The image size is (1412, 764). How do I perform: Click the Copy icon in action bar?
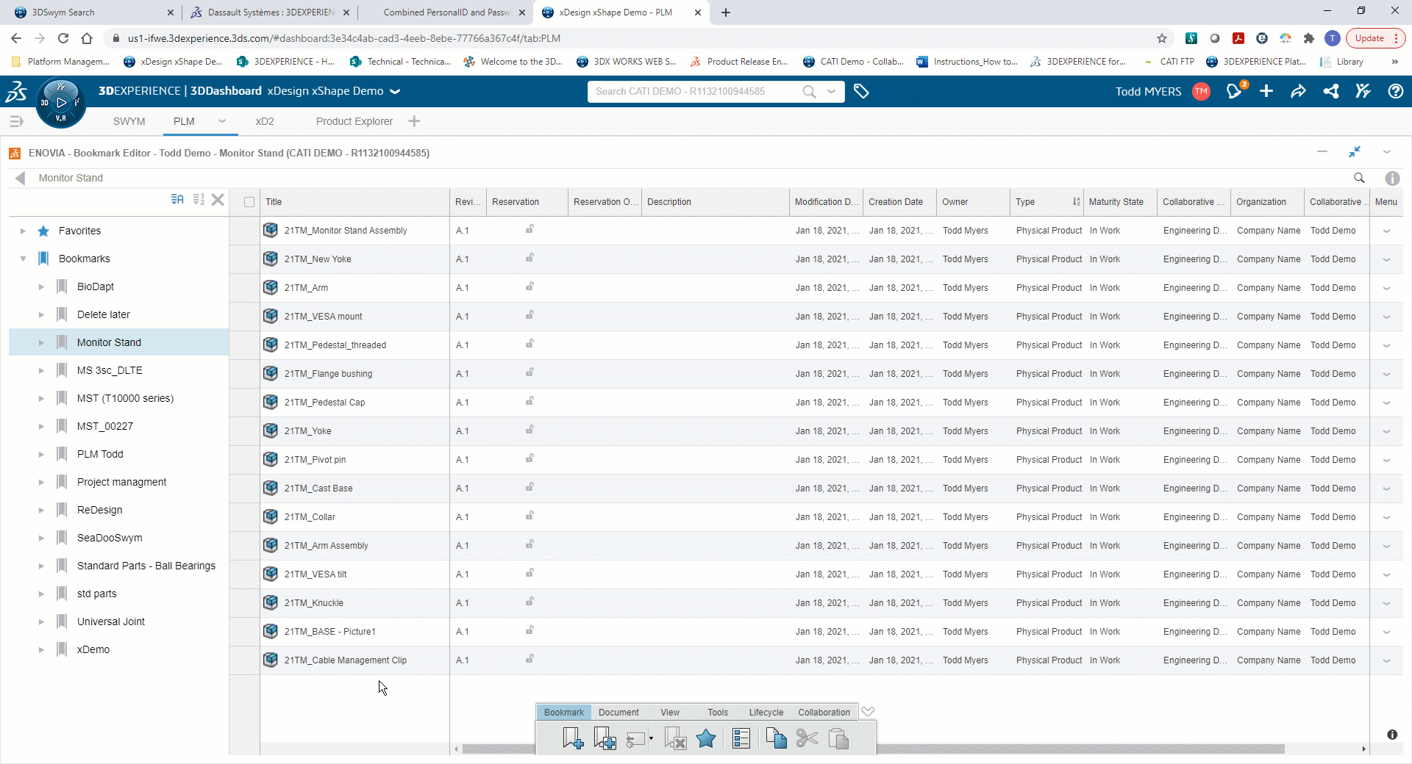coord(776,738)
